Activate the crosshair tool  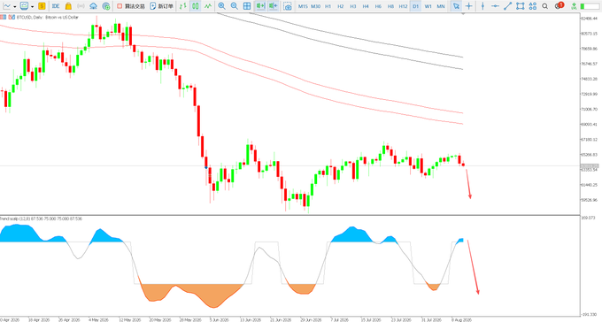[x=469, y=6]
